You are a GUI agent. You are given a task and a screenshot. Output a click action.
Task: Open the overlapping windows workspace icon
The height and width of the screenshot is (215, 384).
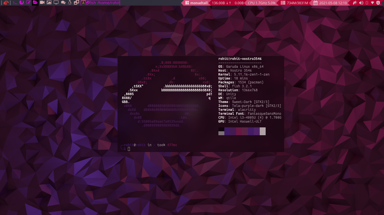coord(76,3)
